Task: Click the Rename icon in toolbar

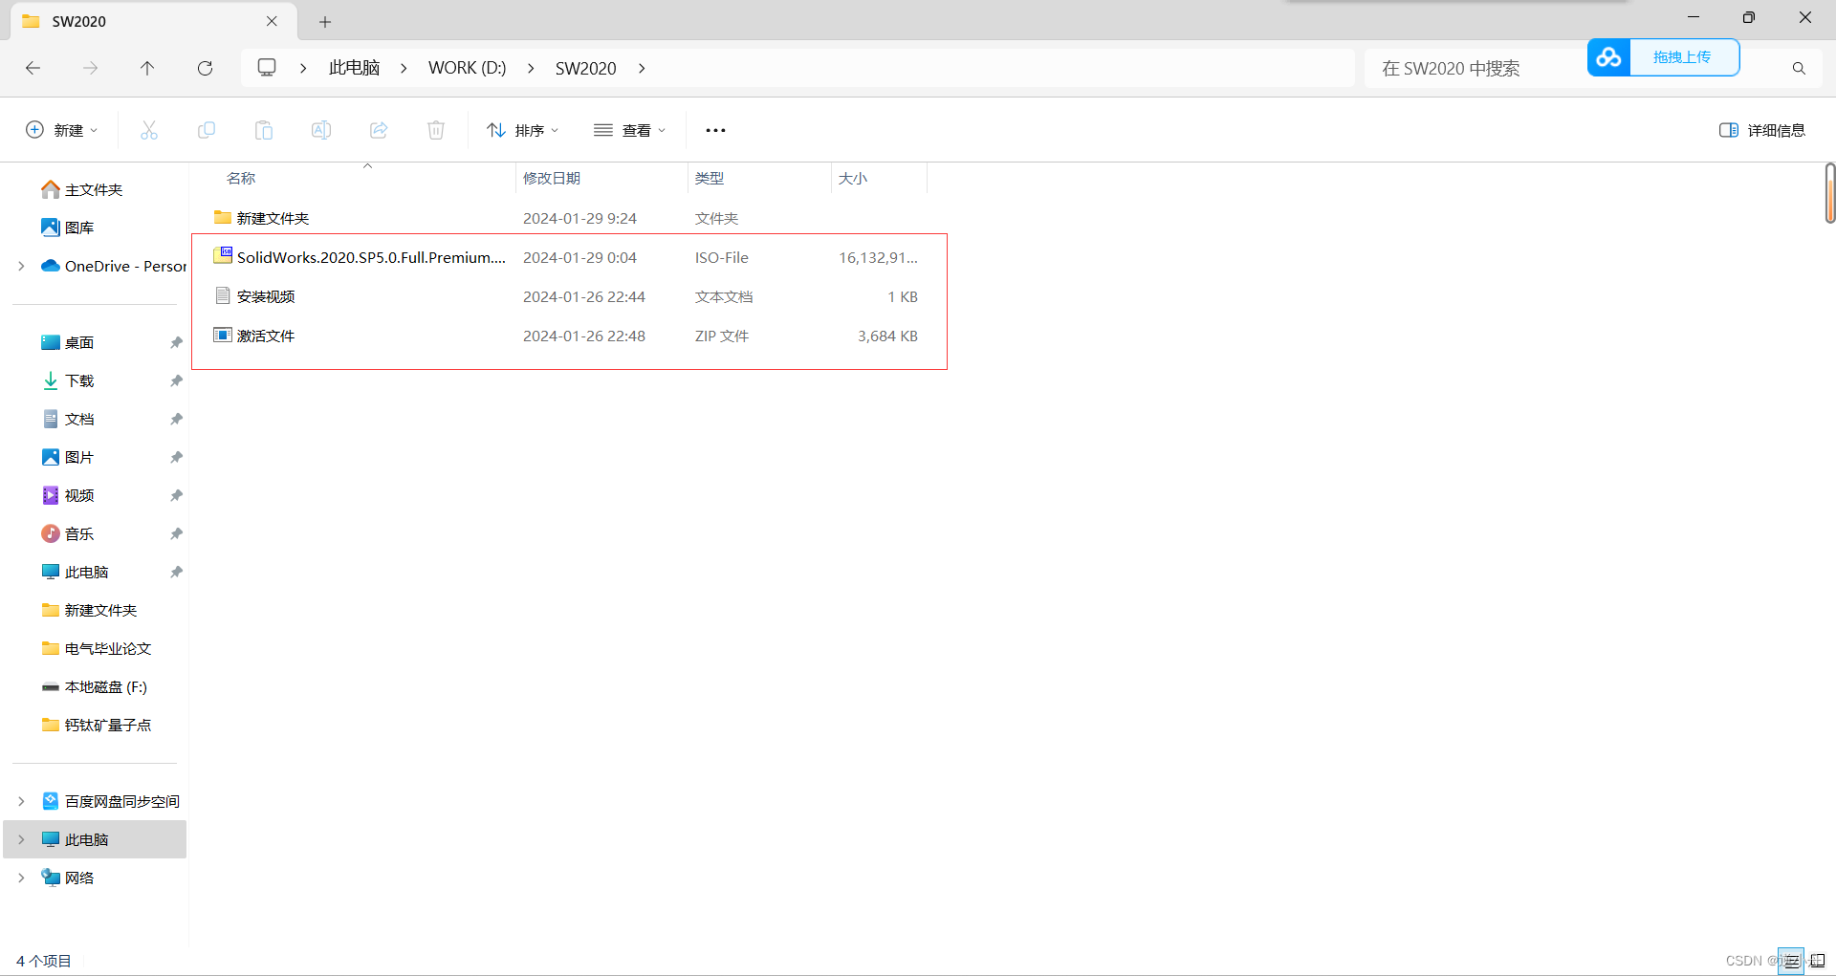Action: (321, 130)
